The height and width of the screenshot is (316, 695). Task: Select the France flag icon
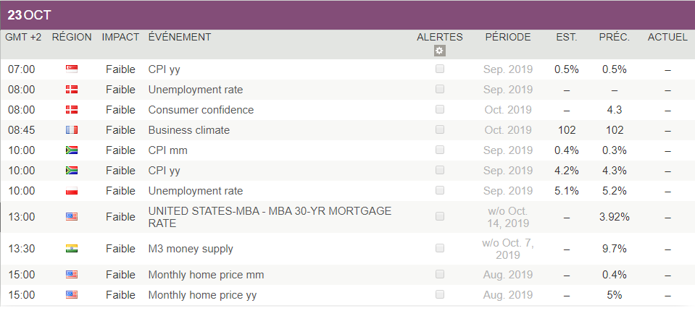point(72,130)
